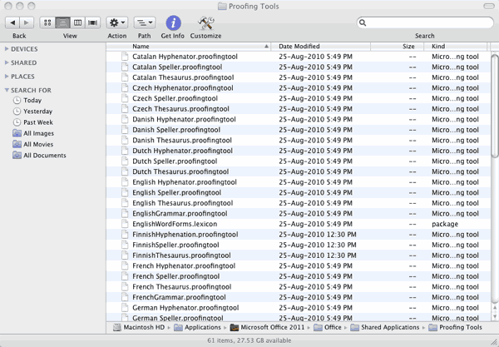Sort files by Name column header
Screen dimensions: 499x347
[141, 47]
